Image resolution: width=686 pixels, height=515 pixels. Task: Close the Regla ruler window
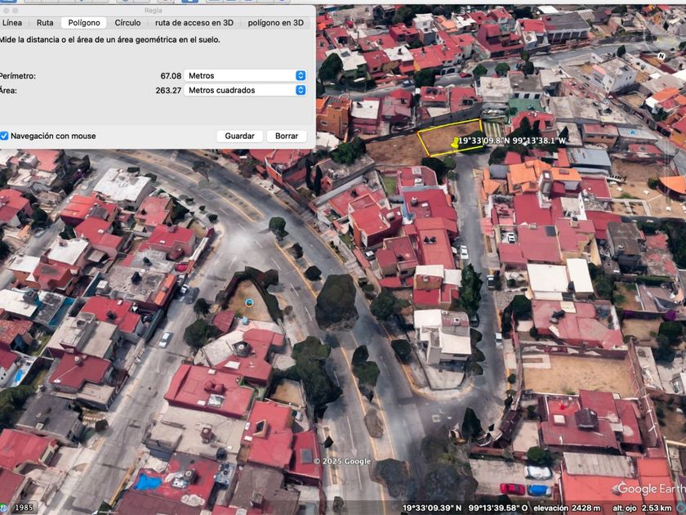[5, 10]
